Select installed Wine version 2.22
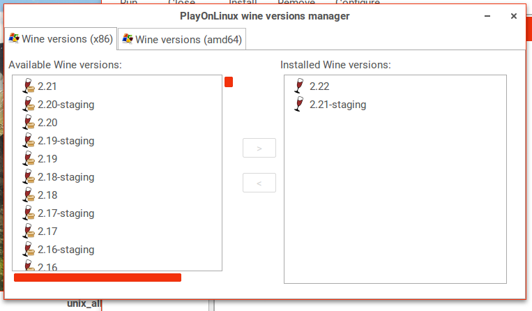532x311 pixels. pyautogui.click(x=319, y=86)
